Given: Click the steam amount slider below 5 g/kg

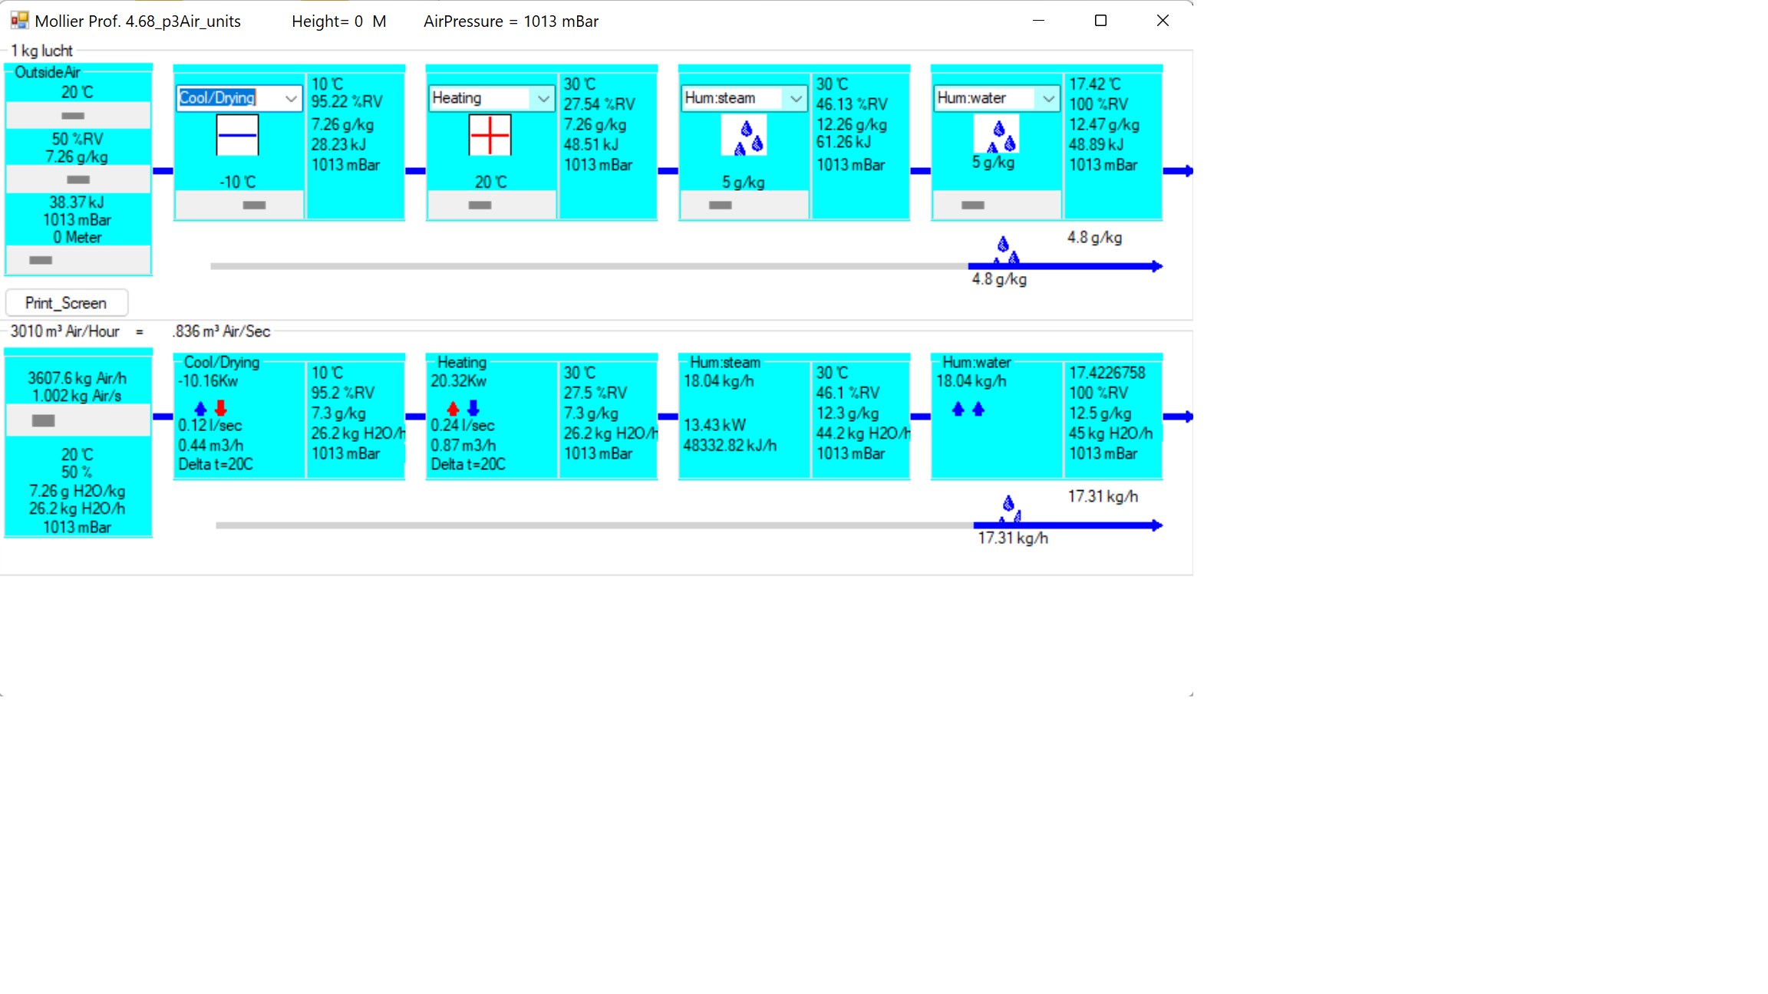Looking at the screenshot, I should coord(720,205).
